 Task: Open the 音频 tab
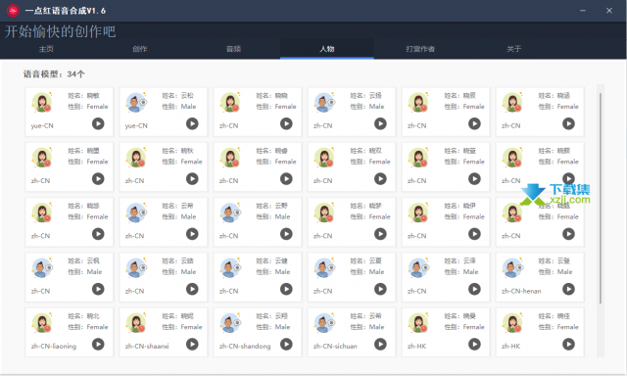point(233,49)
